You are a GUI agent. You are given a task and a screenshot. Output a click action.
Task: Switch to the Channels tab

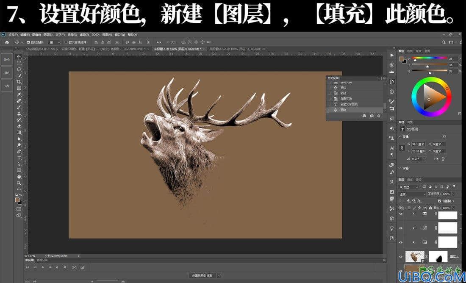(410, 180)
